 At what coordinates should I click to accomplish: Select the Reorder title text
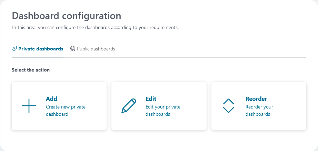[x=256, y=99]
